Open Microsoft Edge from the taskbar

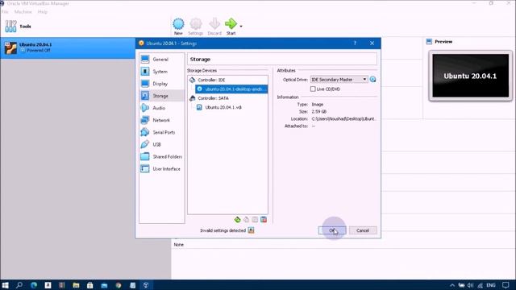point(34,285)
